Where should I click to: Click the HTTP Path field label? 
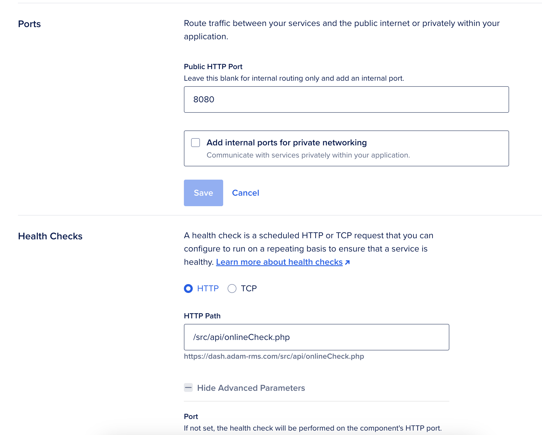(x=202, y=316)
